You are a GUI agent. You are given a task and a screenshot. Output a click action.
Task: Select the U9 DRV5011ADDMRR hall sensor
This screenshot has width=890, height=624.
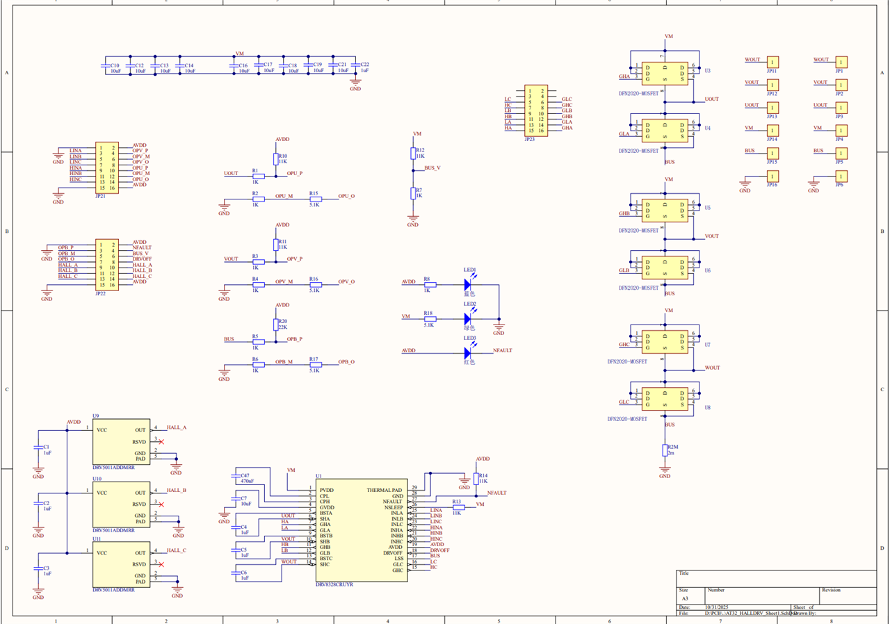coord(122,442)
